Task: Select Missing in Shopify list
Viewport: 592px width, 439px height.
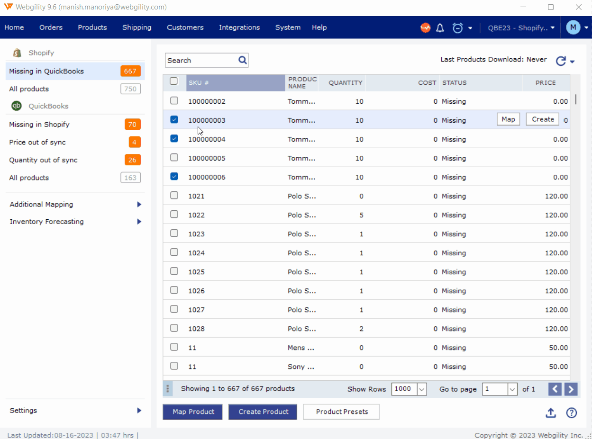Action: pos(75,125)
